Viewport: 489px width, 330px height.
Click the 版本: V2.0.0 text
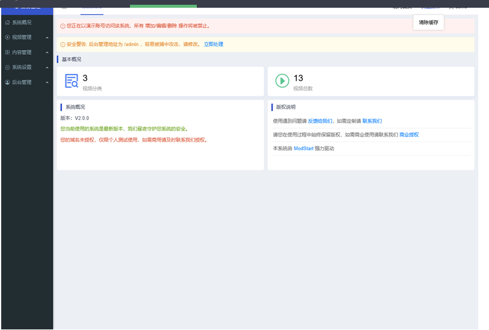[75, 118]
